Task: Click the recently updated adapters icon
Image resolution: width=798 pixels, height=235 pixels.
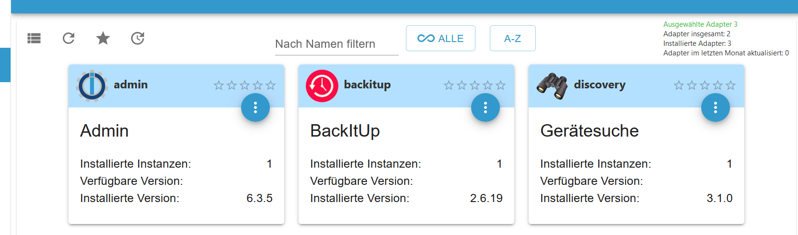Action: coord(138,38)
